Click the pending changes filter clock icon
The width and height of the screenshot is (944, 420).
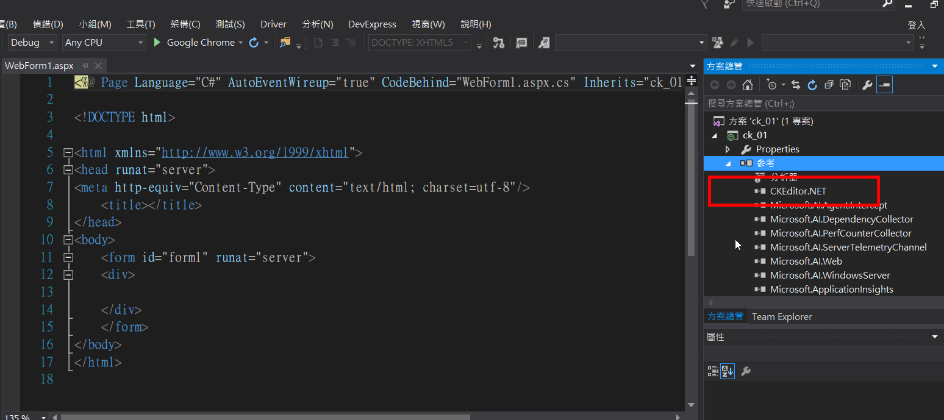pyautogui.click(x=771, y=85)
